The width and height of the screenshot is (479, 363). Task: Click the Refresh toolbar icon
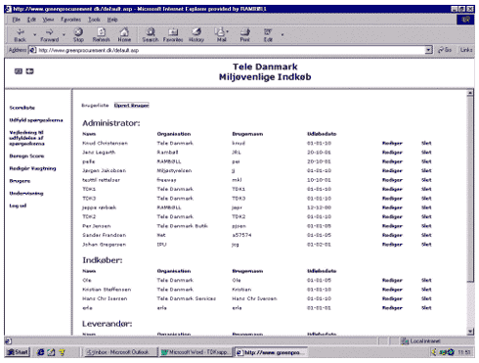[x=101, y=32]
